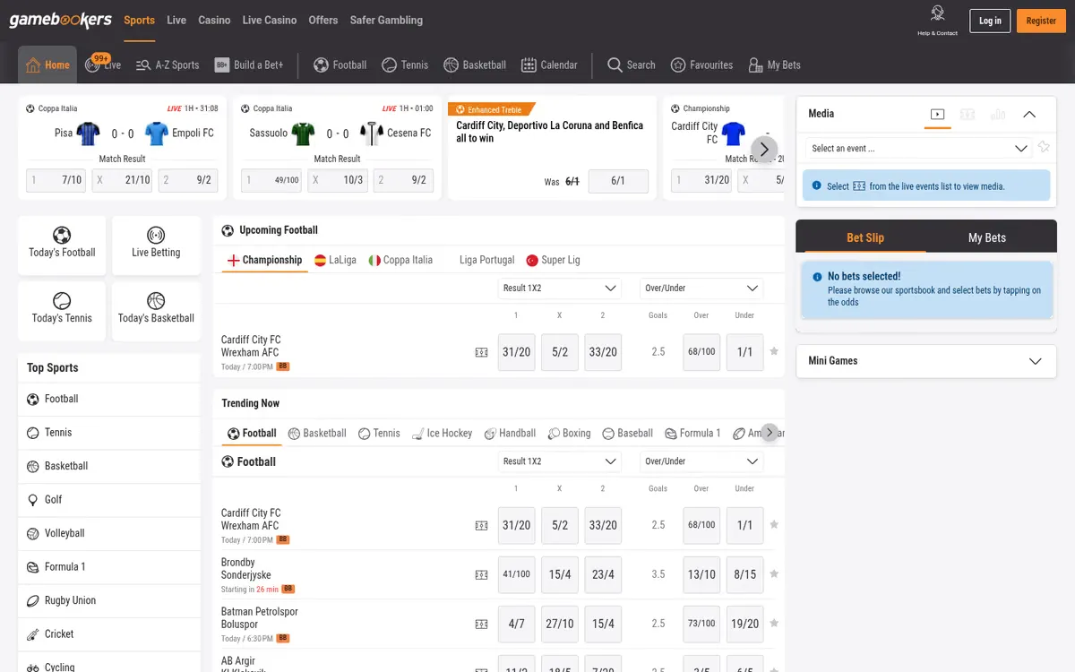Select the LaLiga tab
The height and width of the screenshot is (672, 1075).
(335, 260)
